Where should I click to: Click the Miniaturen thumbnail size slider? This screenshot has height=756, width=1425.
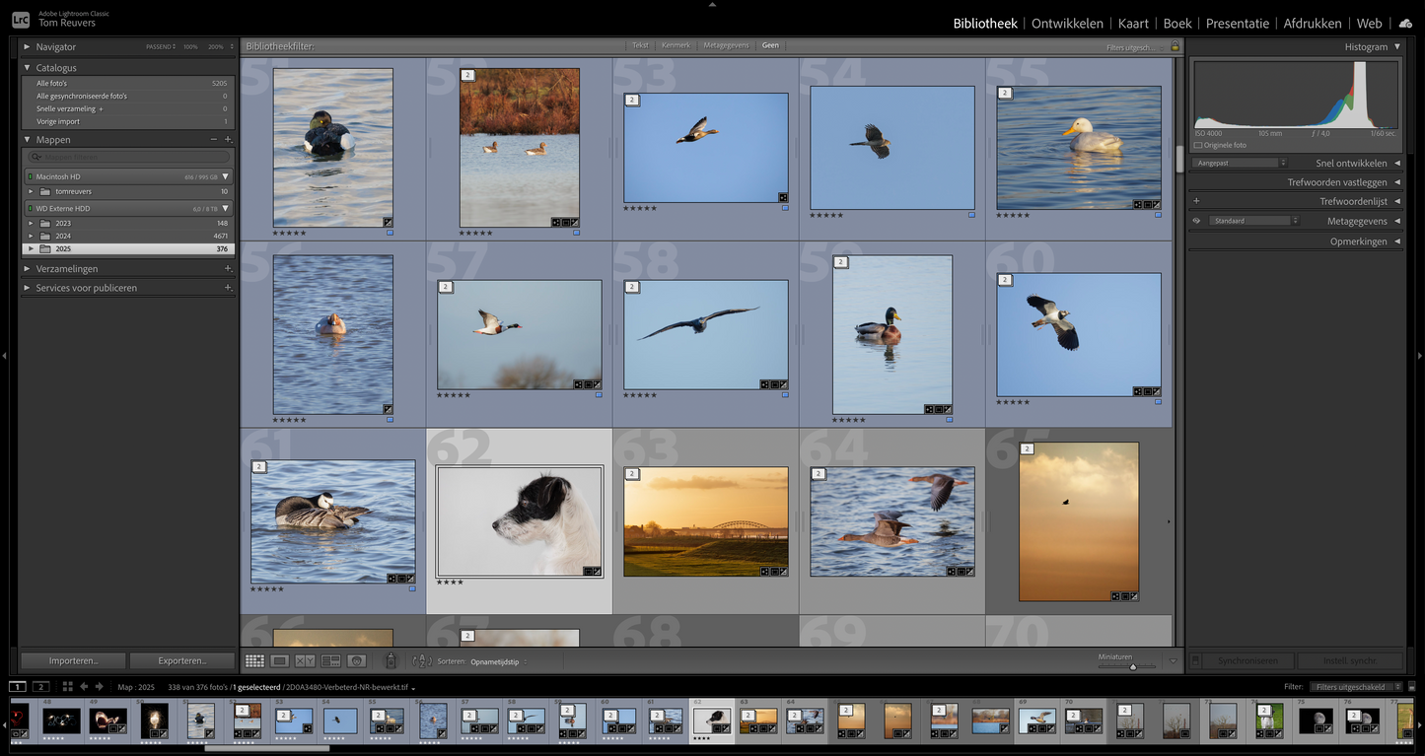(1132, 666)
